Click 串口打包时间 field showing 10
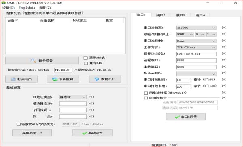This screenshot has height=147, width=243. coord(183,80)
